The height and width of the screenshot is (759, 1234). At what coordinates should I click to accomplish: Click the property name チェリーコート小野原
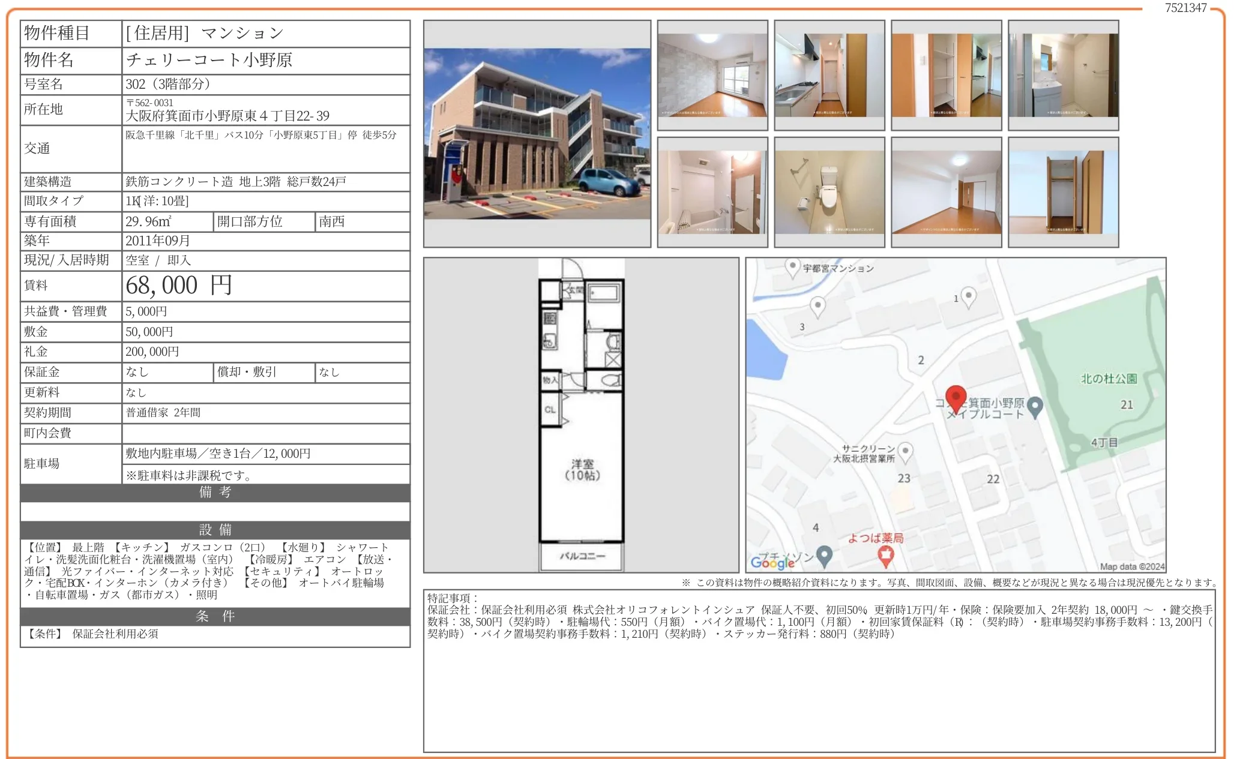point(209,60)
